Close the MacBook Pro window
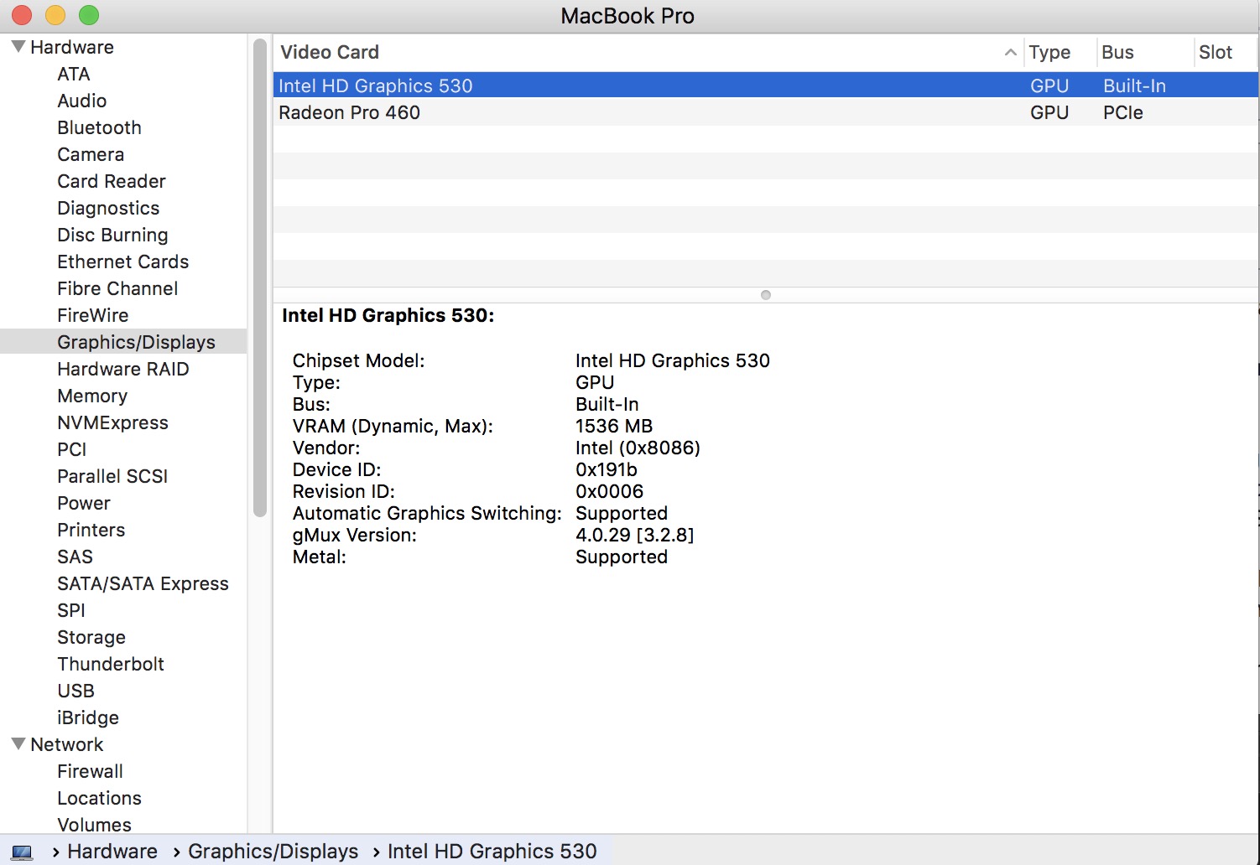The image size is (1260, 865). pos(22,15)
